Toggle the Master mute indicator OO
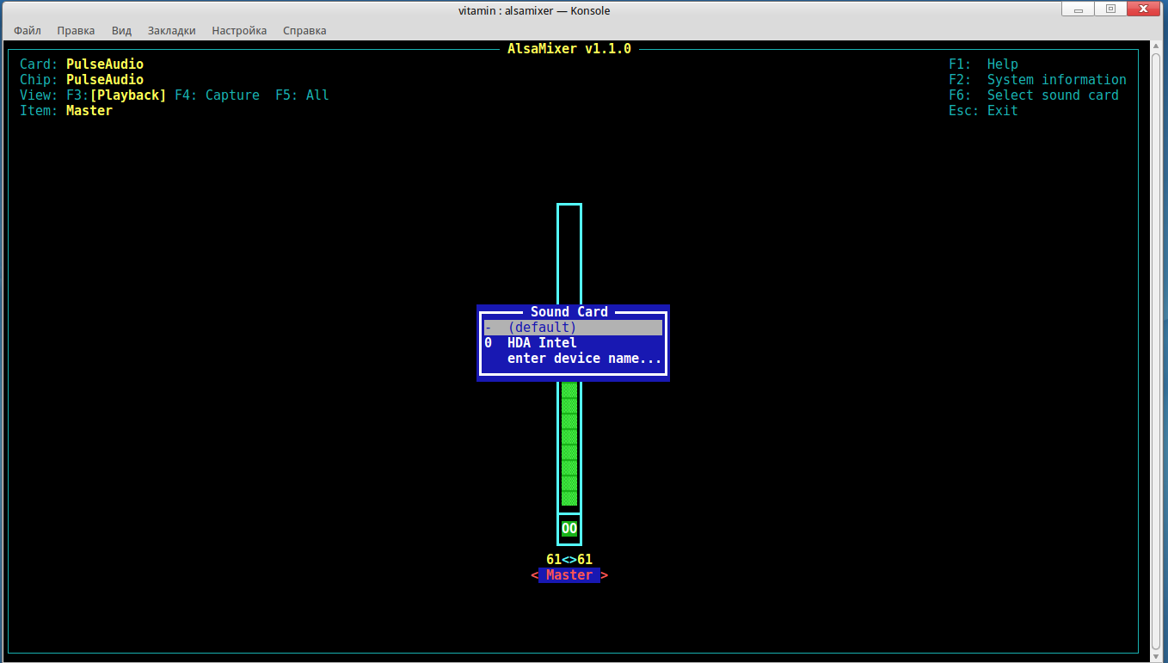 [569, 528]
